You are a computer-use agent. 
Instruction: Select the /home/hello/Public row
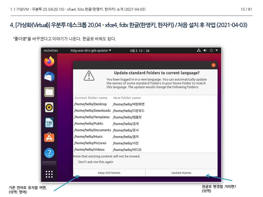[145, 124]
